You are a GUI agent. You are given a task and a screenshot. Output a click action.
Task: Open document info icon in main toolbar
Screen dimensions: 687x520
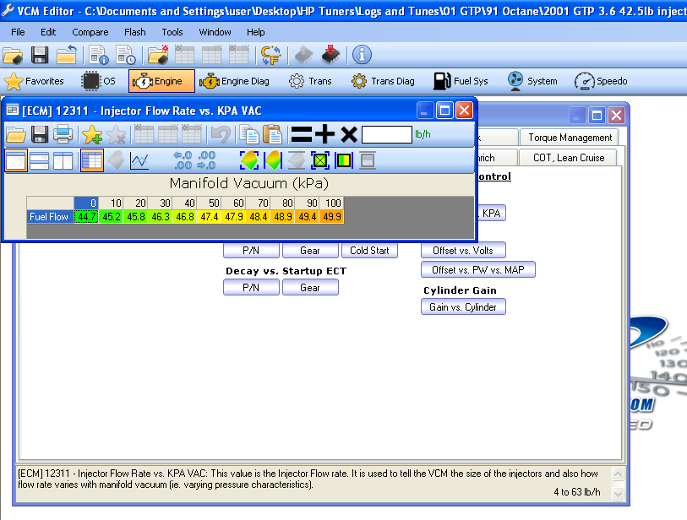(99, 56)
